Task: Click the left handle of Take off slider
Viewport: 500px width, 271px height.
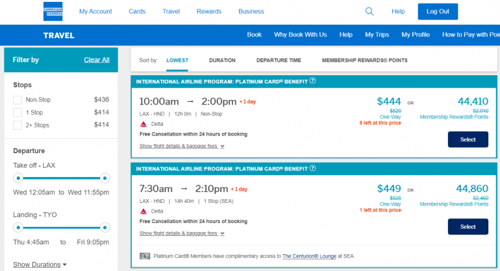Action: (18, 177)
